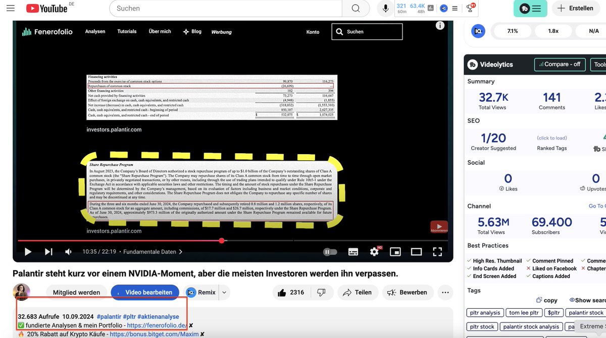Screen dimensions: 606x338
Task: Toggle Compare - off button in Videolytics
Action: (x=560, y=64)
